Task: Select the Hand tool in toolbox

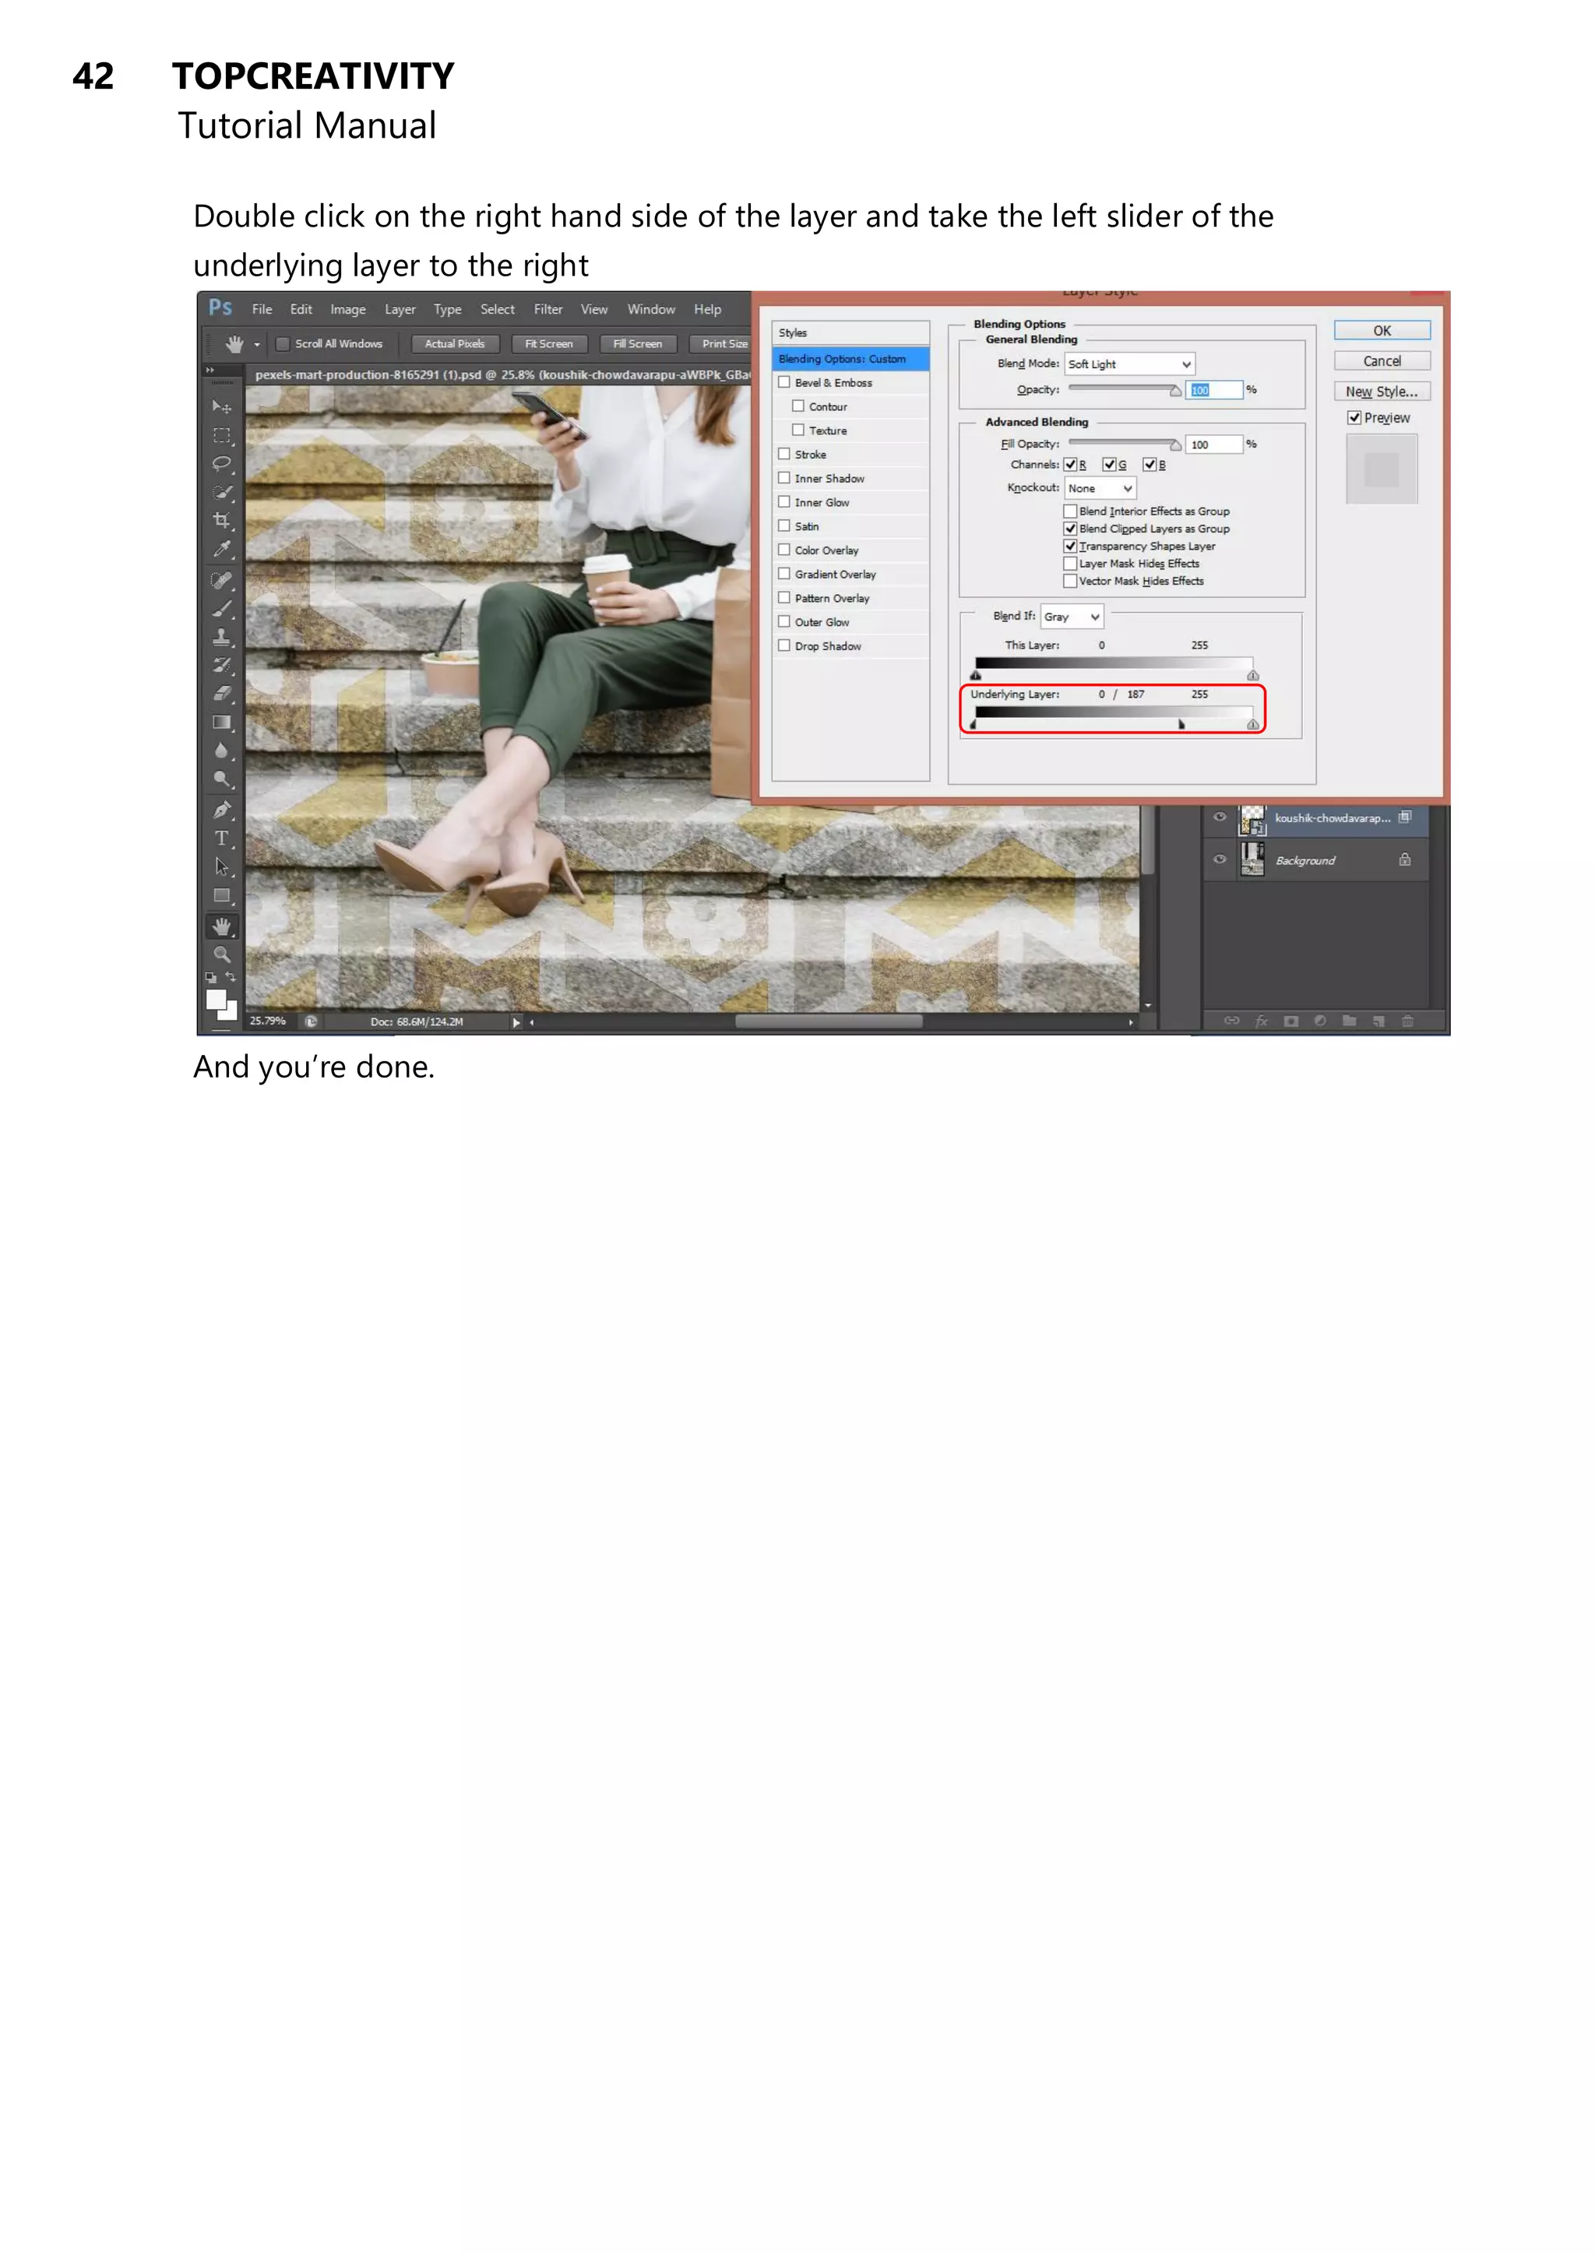Action: (222, 926)
